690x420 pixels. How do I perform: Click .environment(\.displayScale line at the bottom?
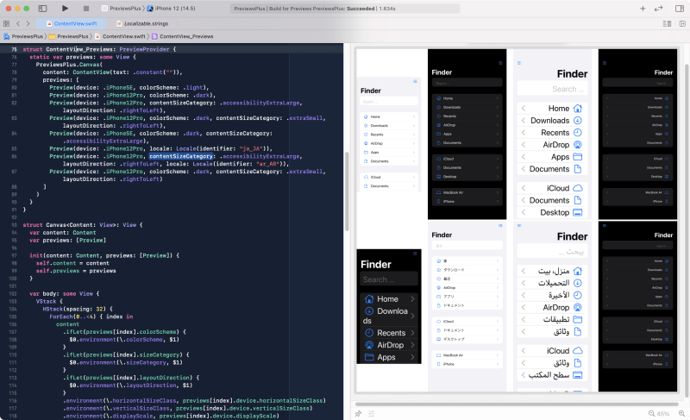coord(171,416)
